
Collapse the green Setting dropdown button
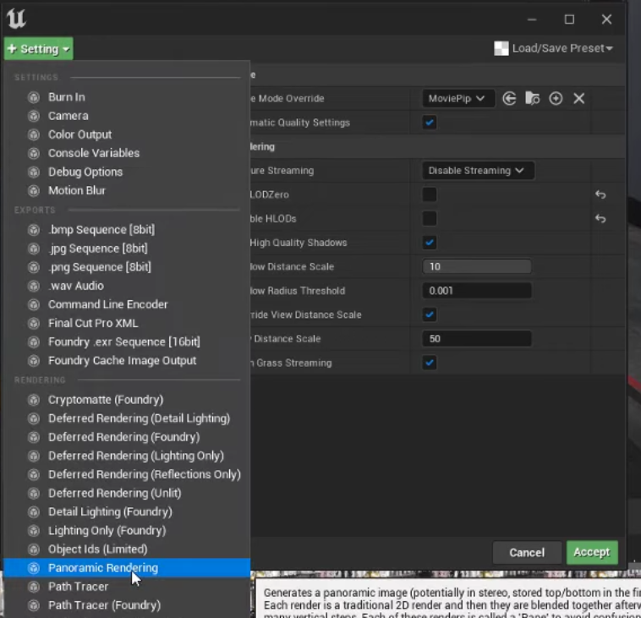(x=38, y=49)
